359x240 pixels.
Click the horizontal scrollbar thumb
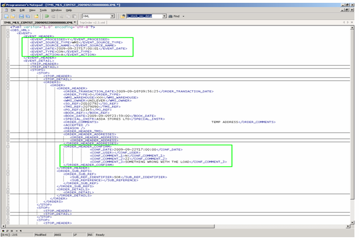(109, 226)
